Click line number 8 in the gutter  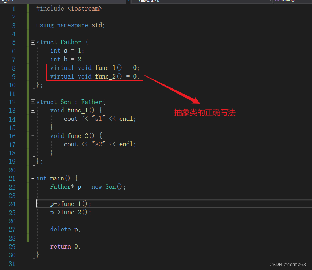point(14,68)
